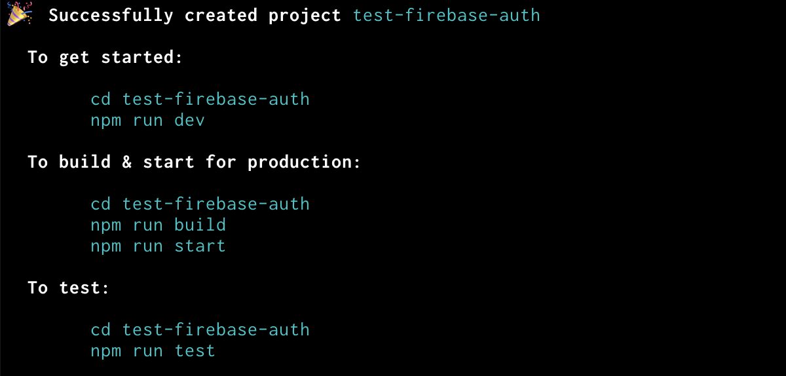Select cd command under "To get started"
Screen dimensions: 786x376
[200, 100]
